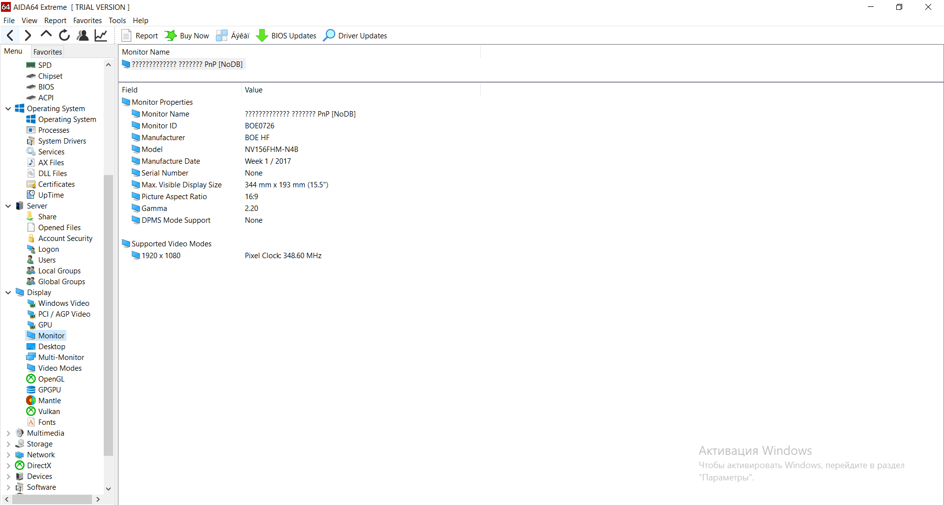Select DLL Files tree item

pyautogui.click(x=47, y=174)
